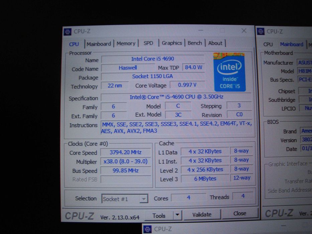312x234 pixels.
Task: Click the Close button
Action: (240, 213)
